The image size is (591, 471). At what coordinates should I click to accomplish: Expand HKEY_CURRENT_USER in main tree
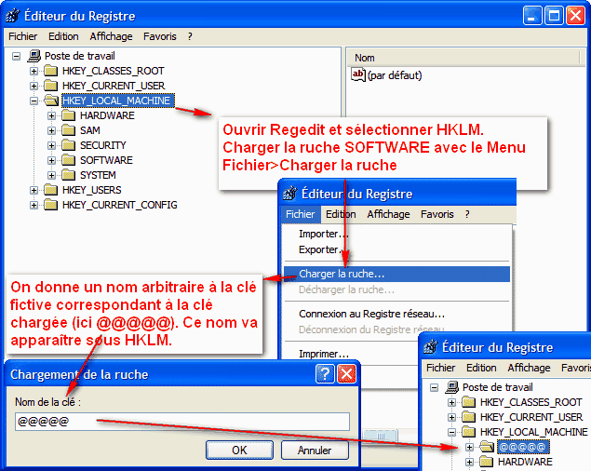[34, 86]
